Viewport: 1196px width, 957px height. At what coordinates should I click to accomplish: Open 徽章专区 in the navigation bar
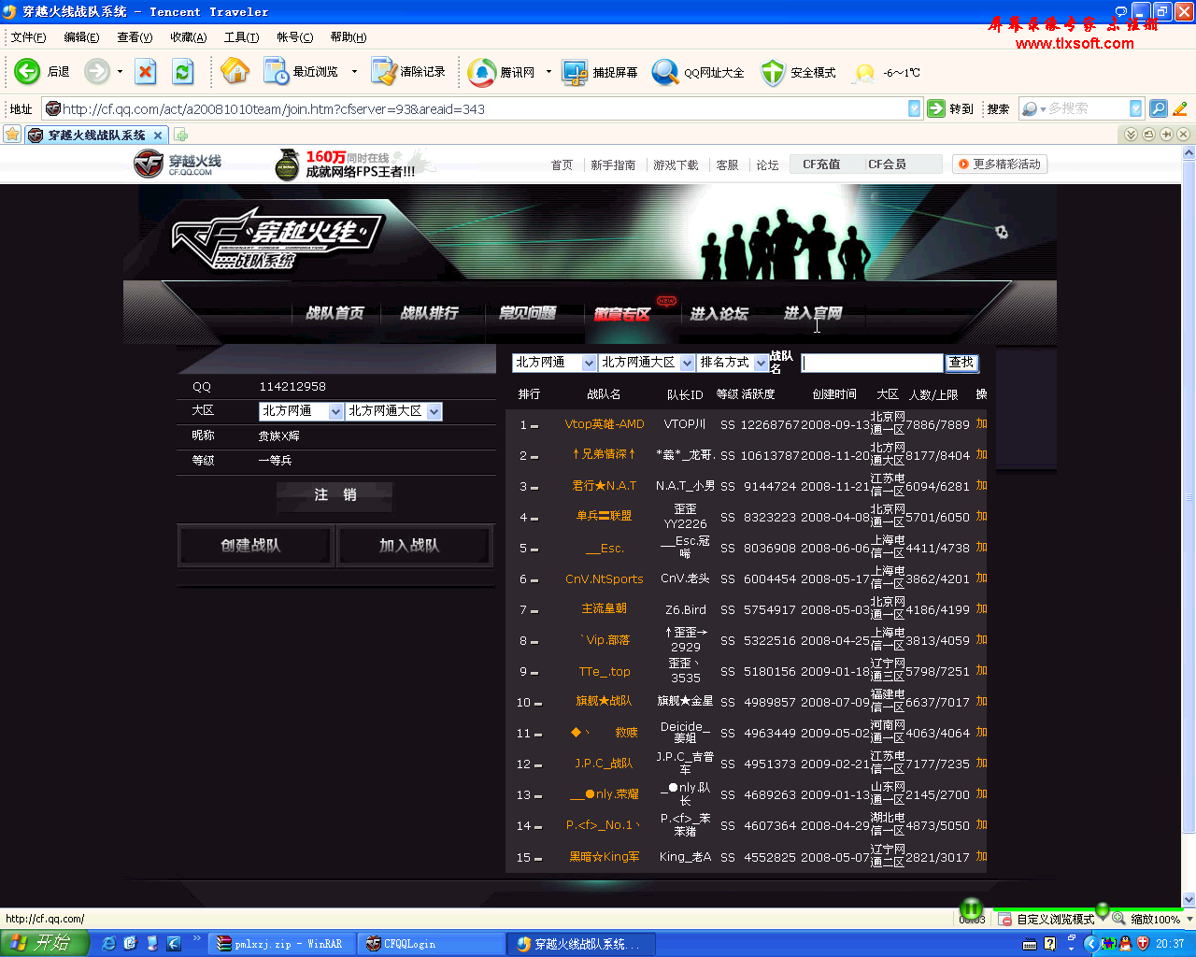(x=622, y=313)
